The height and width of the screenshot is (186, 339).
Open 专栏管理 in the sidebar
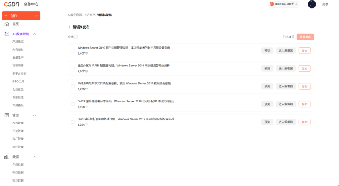[18, 139]
